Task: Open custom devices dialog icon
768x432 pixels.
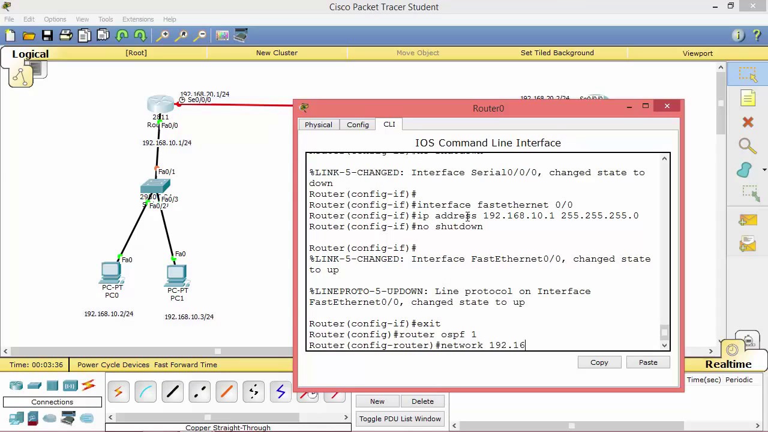Action: pos(241,36)
